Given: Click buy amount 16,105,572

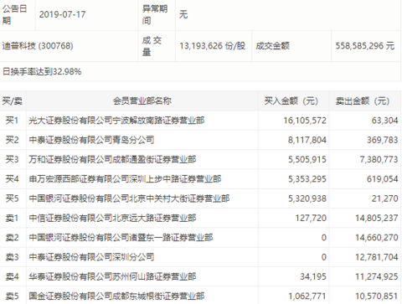Looking at the screenshot, I should click(305, 121).
